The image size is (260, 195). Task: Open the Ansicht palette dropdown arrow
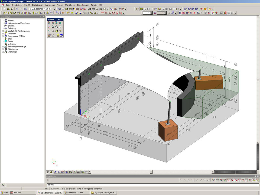(x=59, y=19)
